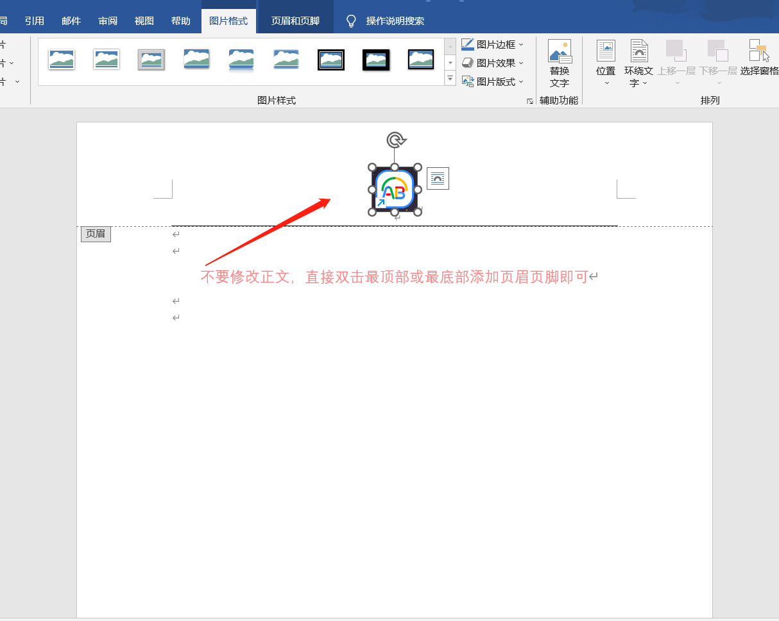This screenshot has height=621, width=779.
Task: Click the 操作说明搜索 search lightbulb icon
Action: click(350, 20)
